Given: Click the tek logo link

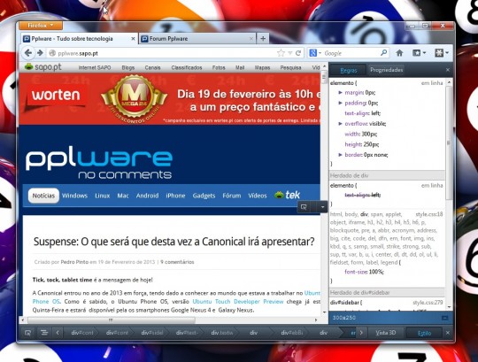Looking at the screenshot, I should tap(287, 195).
